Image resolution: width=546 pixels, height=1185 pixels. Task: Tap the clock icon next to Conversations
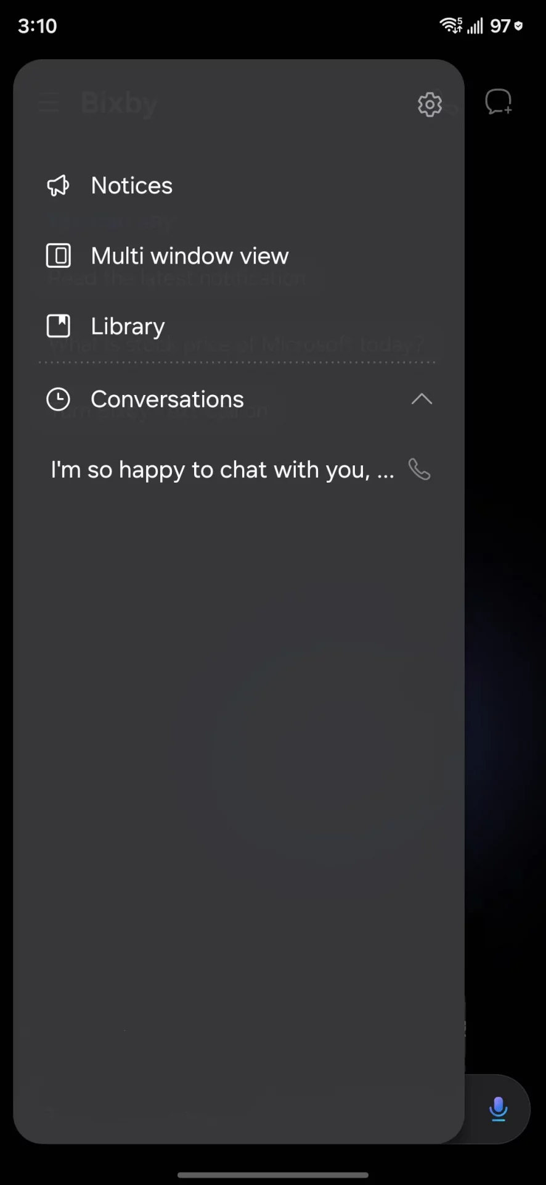coord(59,399)
